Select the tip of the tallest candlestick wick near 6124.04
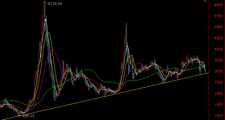225x120 pixels. (44, 2)
